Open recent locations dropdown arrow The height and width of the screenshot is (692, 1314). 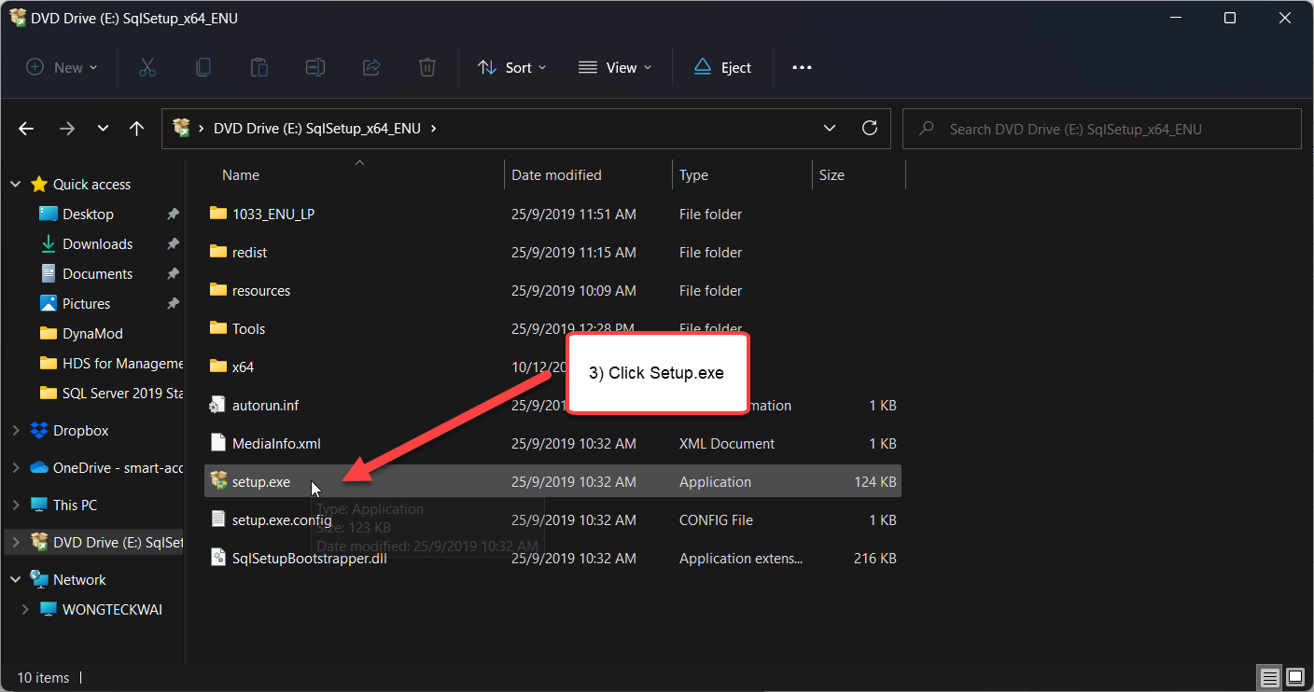(x=103, y=129)
